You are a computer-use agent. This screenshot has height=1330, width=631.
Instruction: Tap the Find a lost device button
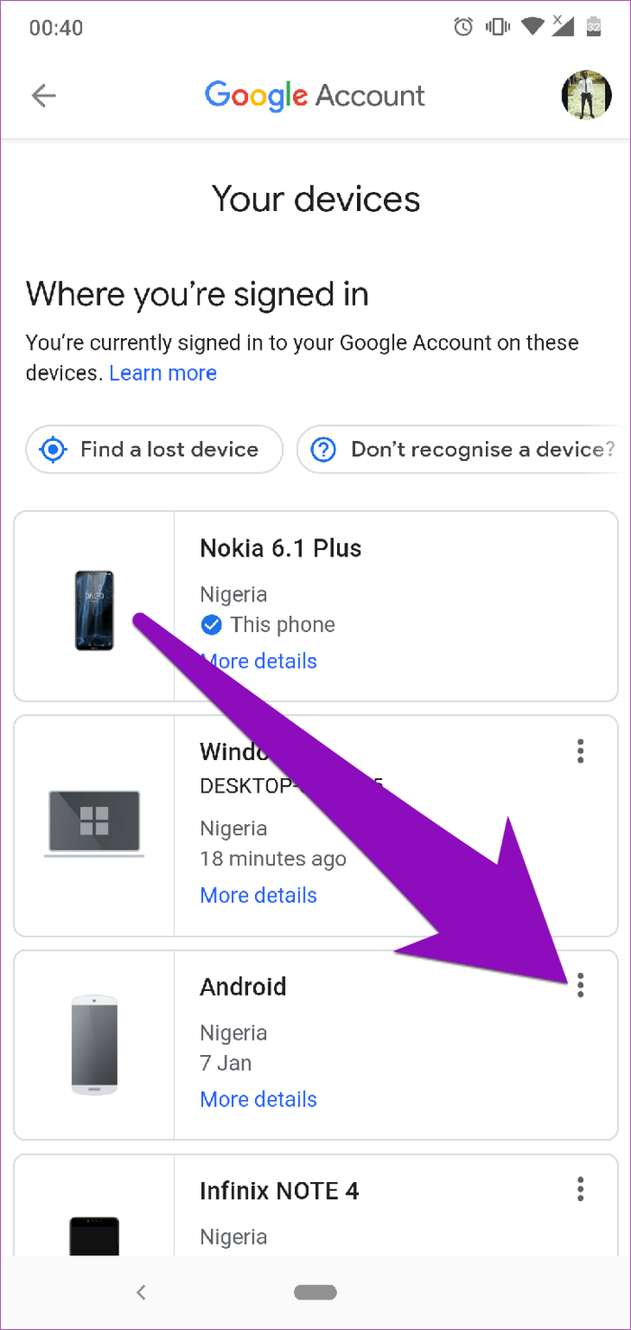(154, 449)
